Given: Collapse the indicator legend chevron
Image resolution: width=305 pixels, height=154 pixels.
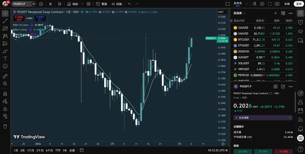Looking at the screenshot, I should 16,39.
